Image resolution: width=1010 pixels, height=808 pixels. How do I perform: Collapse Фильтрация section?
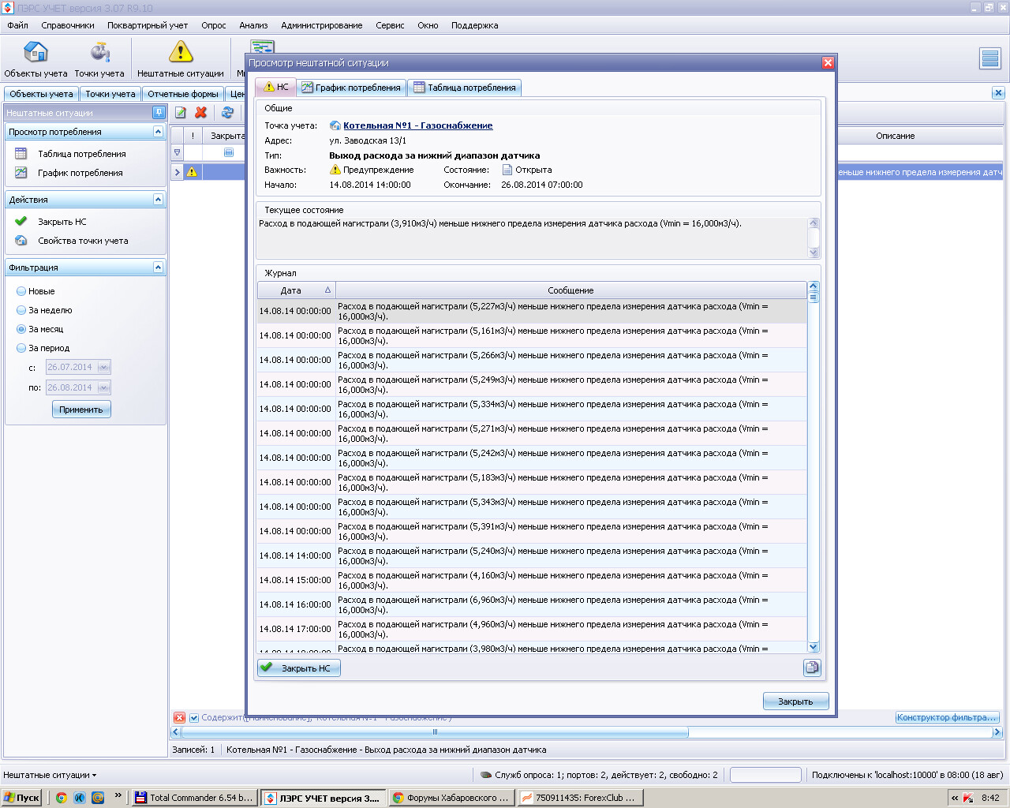[x=158, y=267]
